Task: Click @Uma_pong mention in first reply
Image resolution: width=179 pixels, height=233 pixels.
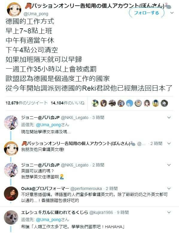Action: (48, 125)
